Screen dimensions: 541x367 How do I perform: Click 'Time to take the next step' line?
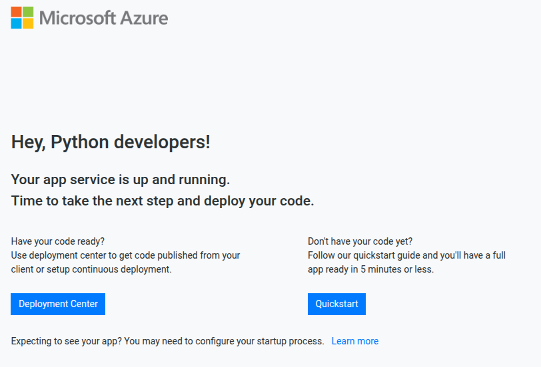pyautogui.click(x=162, y=201)
